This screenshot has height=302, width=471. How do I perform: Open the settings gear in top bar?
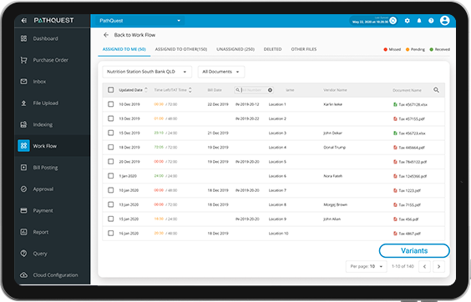[x=407, y=21]
